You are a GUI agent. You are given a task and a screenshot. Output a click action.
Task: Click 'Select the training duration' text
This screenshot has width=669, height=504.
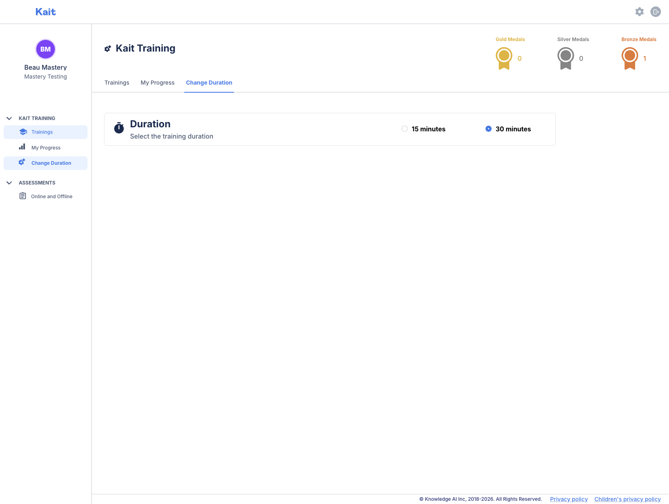pos(172,137)
